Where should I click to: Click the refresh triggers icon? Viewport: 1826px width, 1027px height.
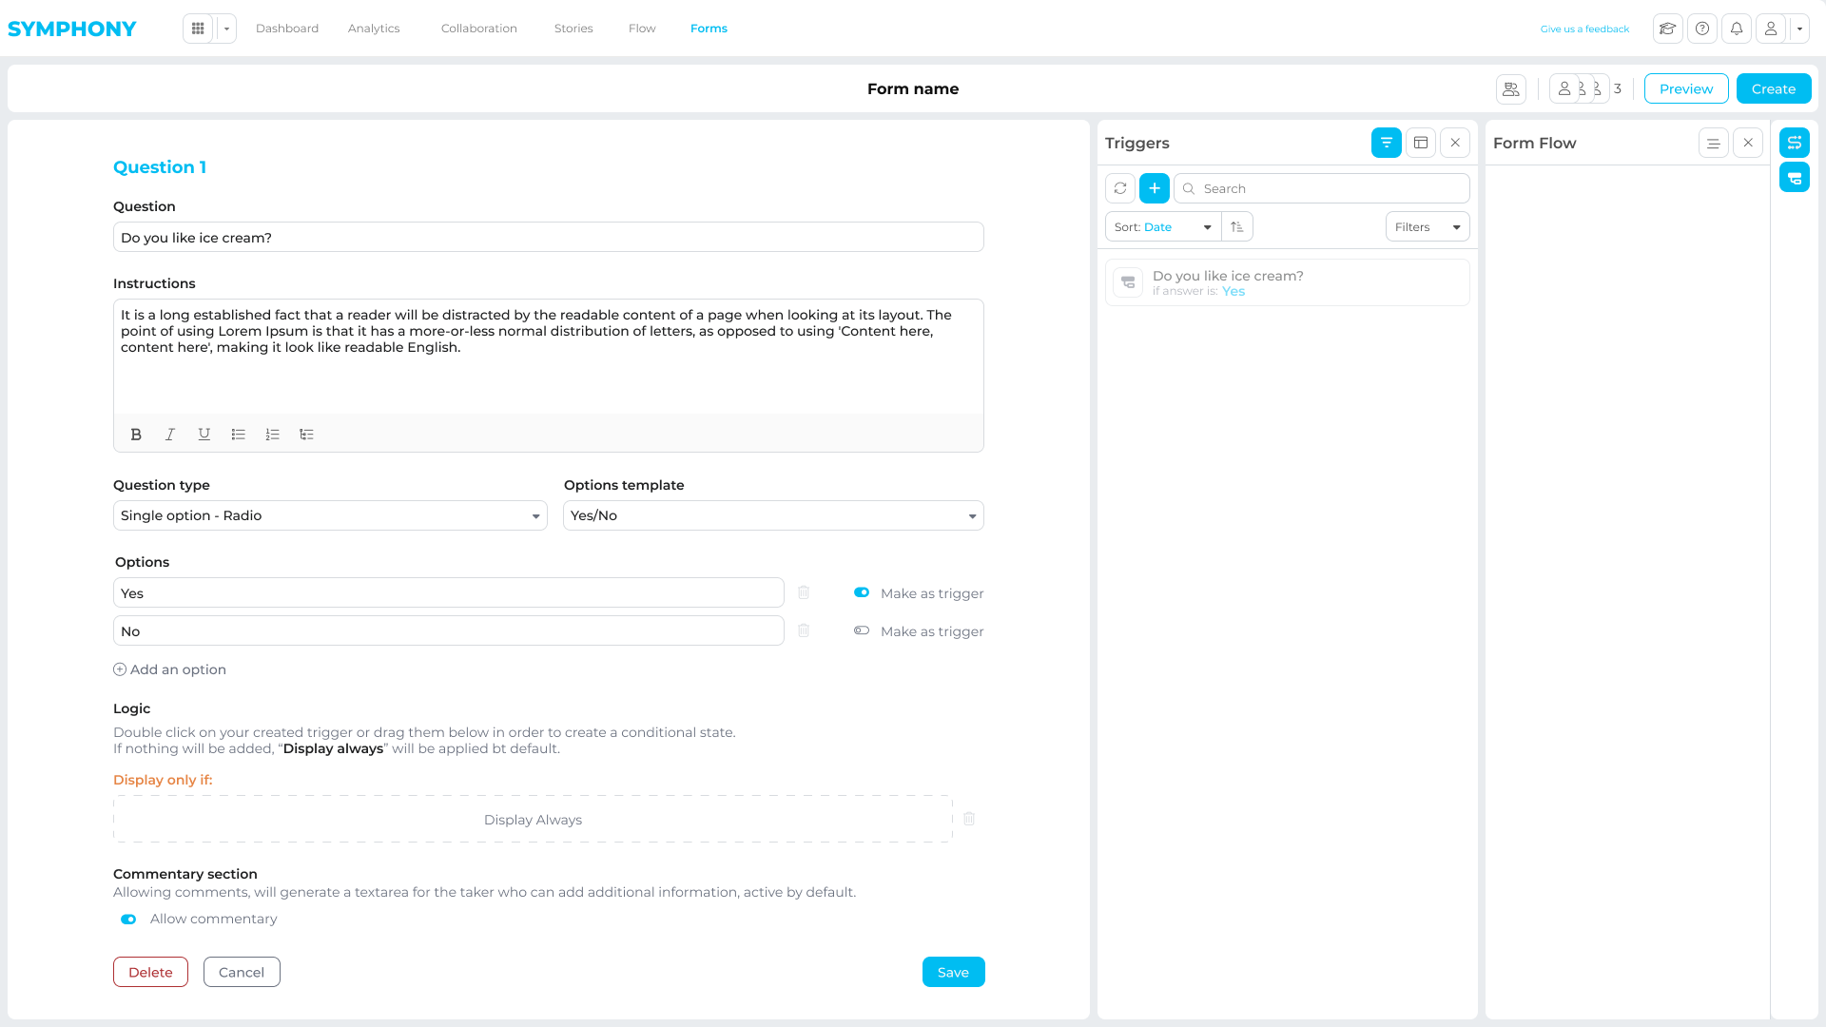[1120, 188]
